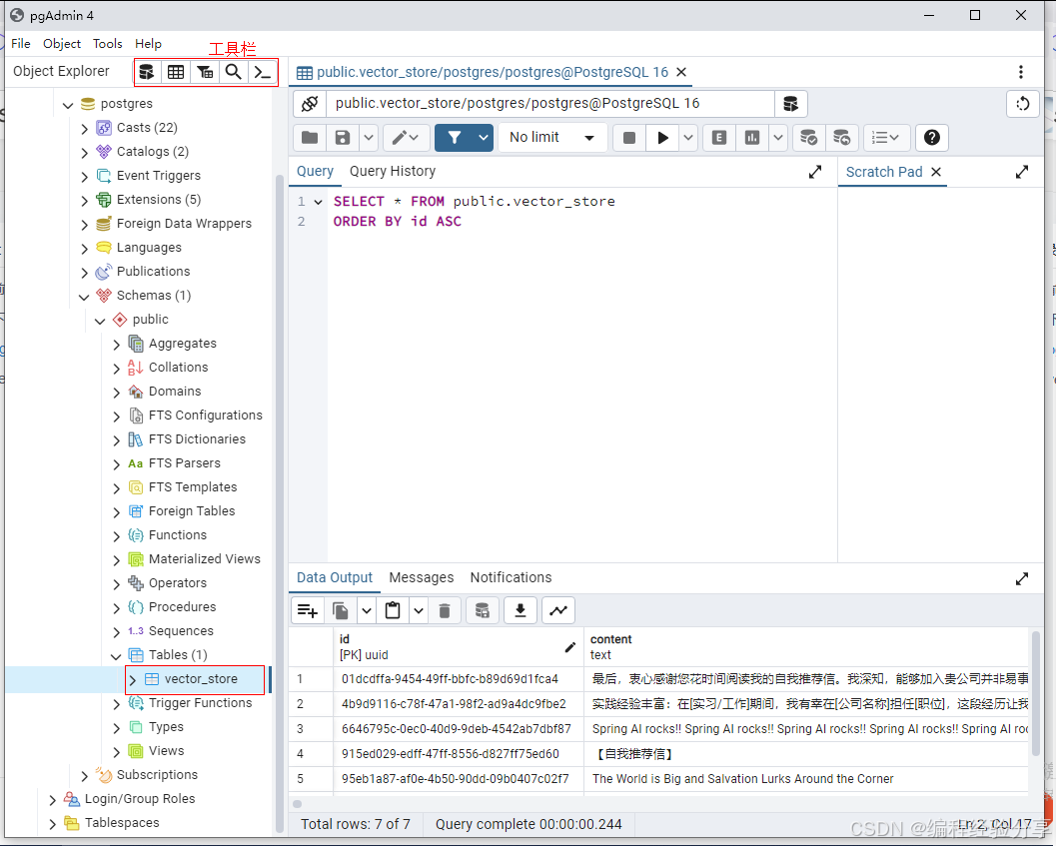
Task: Open the No limit rows dropdown
Action: point(552,138)
